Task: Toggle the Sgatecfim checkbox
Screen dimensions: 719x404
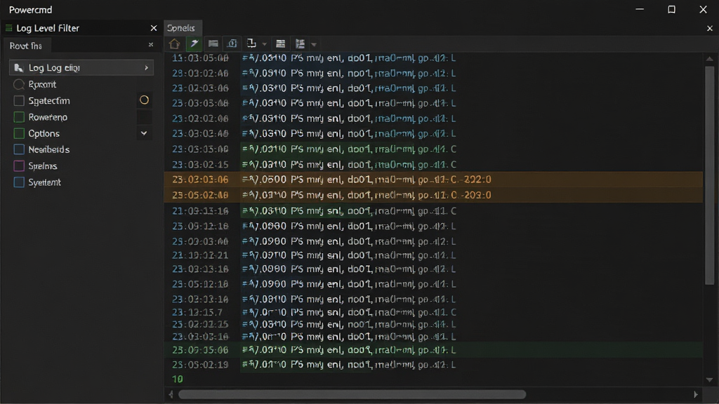Action: coord(19,101)
